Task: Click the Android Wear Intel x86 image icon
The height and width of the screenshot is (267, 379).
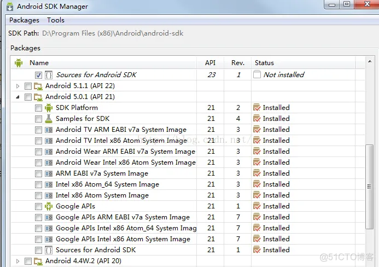Action: pos(49,162)
